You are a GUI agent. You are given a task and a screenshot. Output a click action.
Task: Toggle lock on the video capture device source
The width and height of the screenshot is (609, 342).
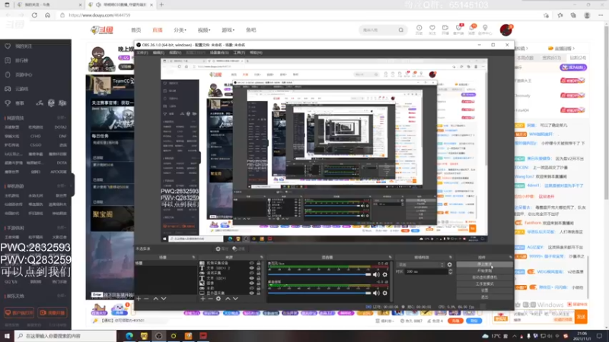(x=259, y=263)
